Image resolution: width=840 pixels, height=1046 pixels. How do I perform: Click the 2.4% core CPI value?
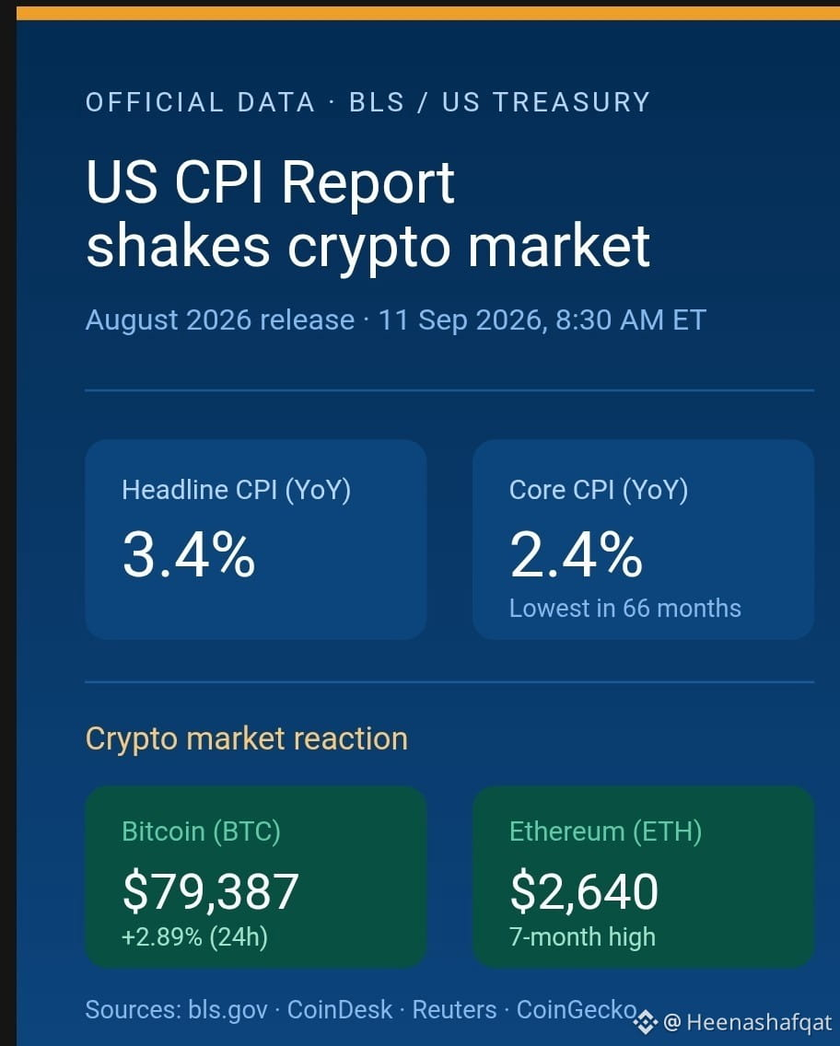click(x=576, y=555)
